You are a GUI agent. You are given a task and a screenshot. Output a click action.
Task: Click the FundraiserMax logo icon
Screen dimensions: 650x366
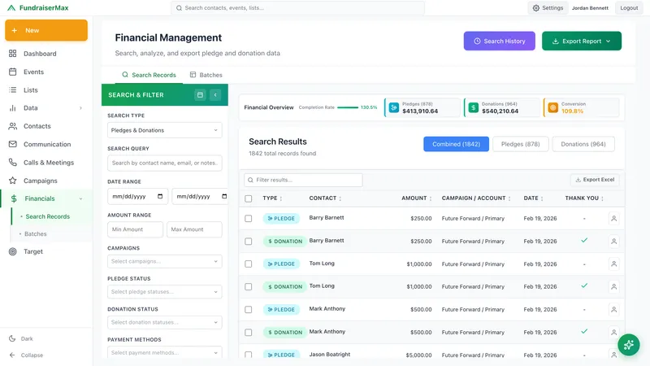[11, 8]
